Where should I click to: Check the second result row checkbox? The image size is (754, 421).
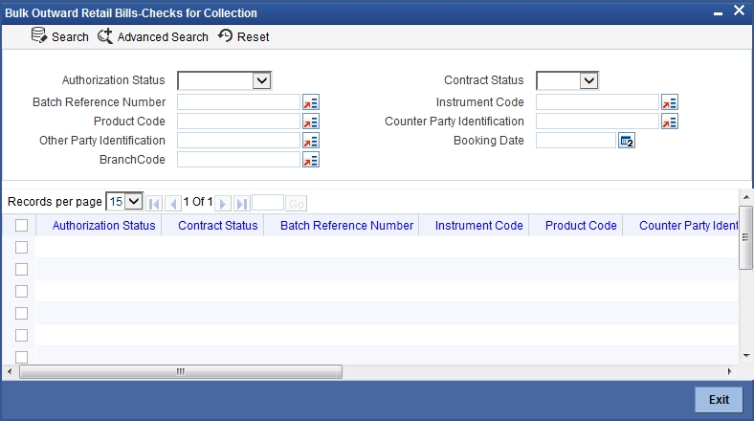(x=22, y=269)
